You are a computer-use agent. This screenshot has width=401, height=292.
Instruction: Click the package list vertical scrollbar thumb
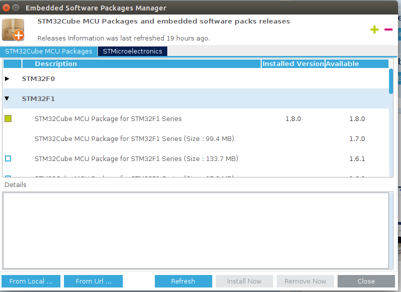click(x=391, y=81)
